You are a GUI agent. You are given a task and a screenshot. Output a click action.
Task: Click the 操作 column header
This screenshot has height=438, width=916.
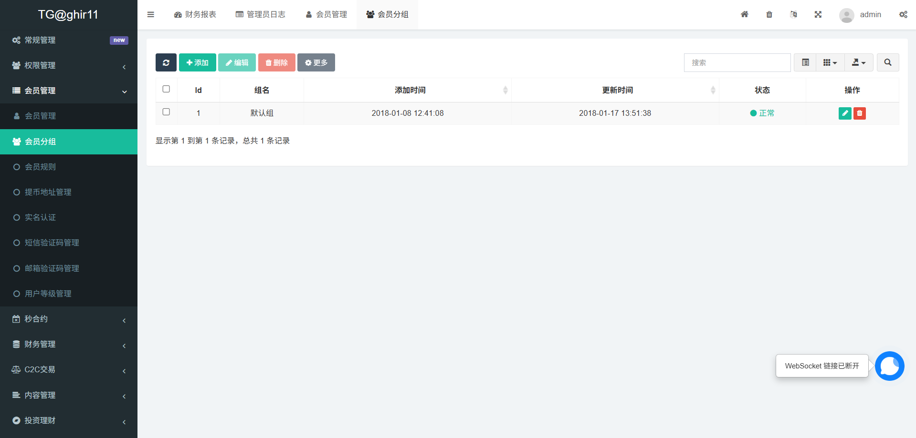[853, 90]
